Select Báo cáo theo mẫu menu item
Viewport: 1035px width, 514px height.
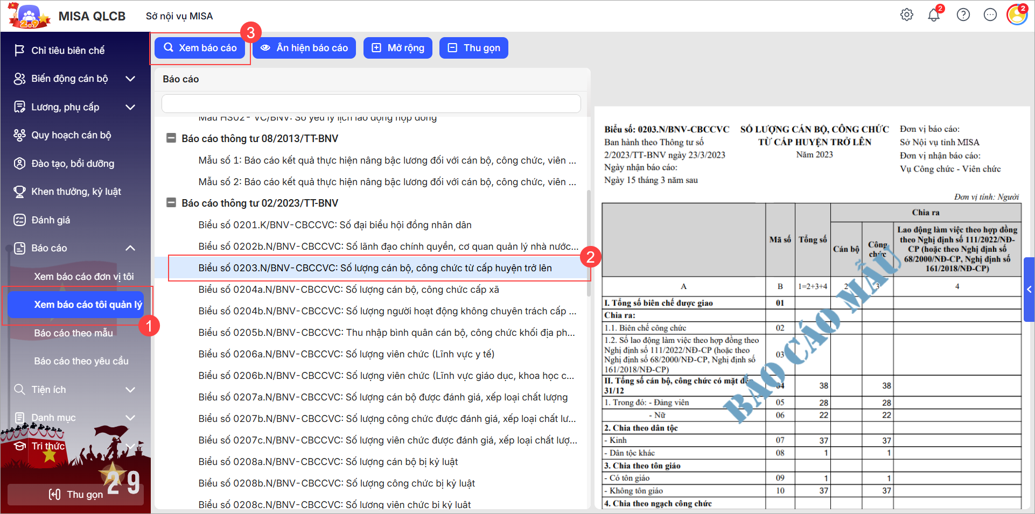click(74, 333)
